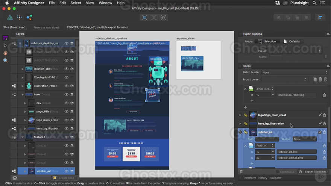Click Export Slices button
Viewport: 331px width, 186px height.
(313, 172)
